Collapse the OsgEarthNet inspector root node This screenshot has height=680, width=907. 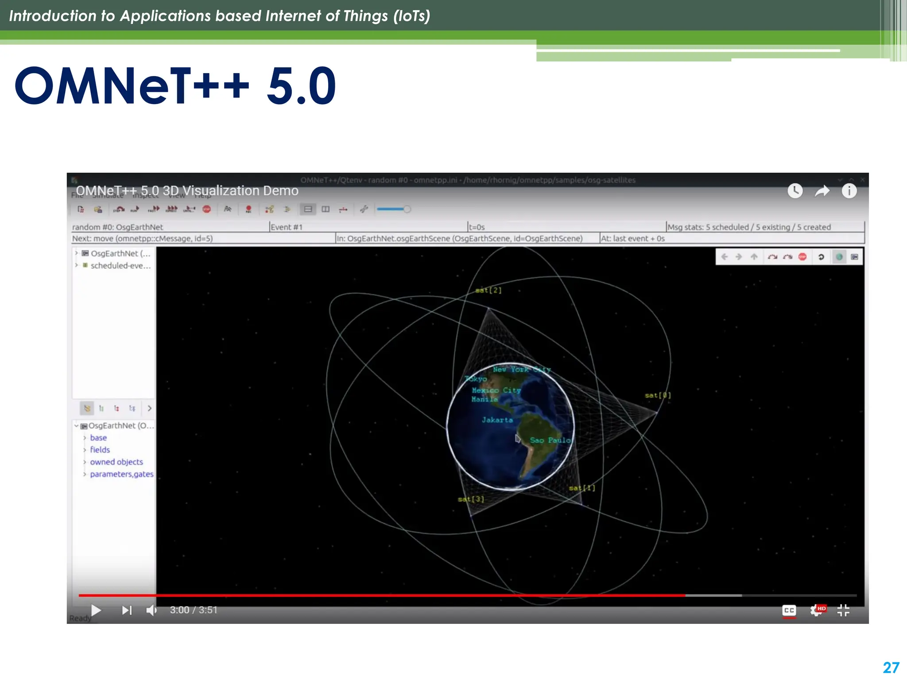[x=76, y=426]
